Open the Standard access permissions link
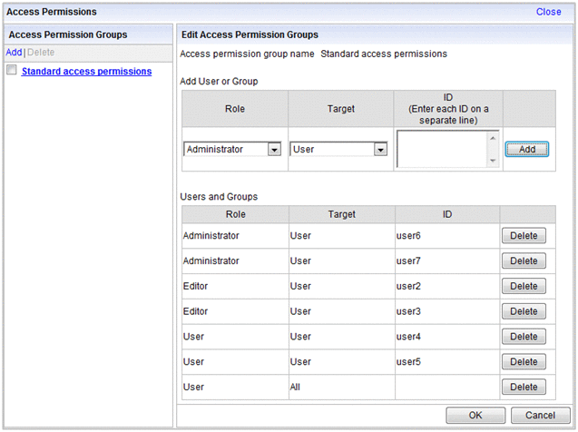Viewport: 578px width, 432px height. [x=86, y=71]
